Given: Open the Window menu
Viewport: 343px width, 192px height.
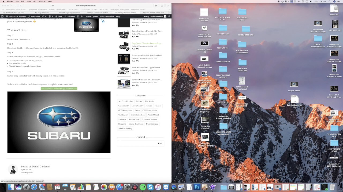Looking at the screenshot, I should [42, 1].
